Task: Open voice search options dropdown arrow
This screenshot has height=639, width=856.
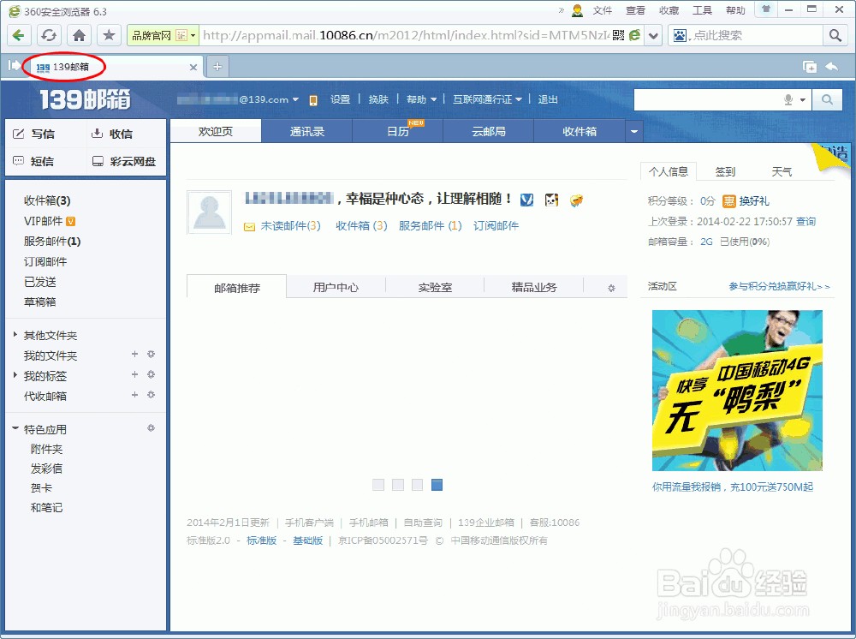Action: (803, 100)
